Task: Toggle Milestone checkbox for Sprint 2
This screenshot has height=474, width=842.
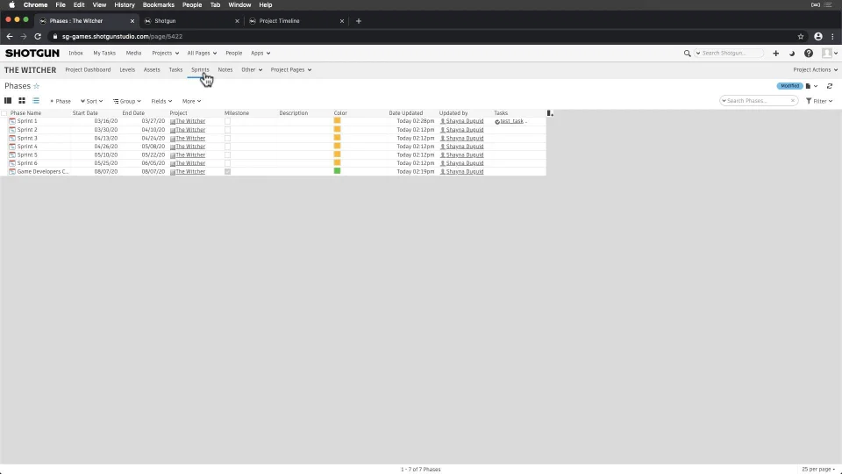Action: tap(228, 130)
